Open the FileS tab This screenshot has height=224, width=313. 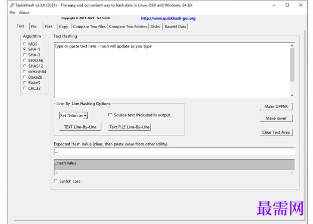pos(49,27)
